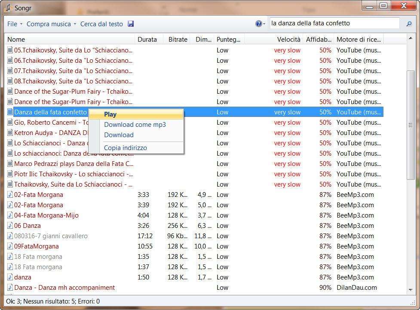
Task: Sort by the Bitrate column header
Action: coord(177,40)
